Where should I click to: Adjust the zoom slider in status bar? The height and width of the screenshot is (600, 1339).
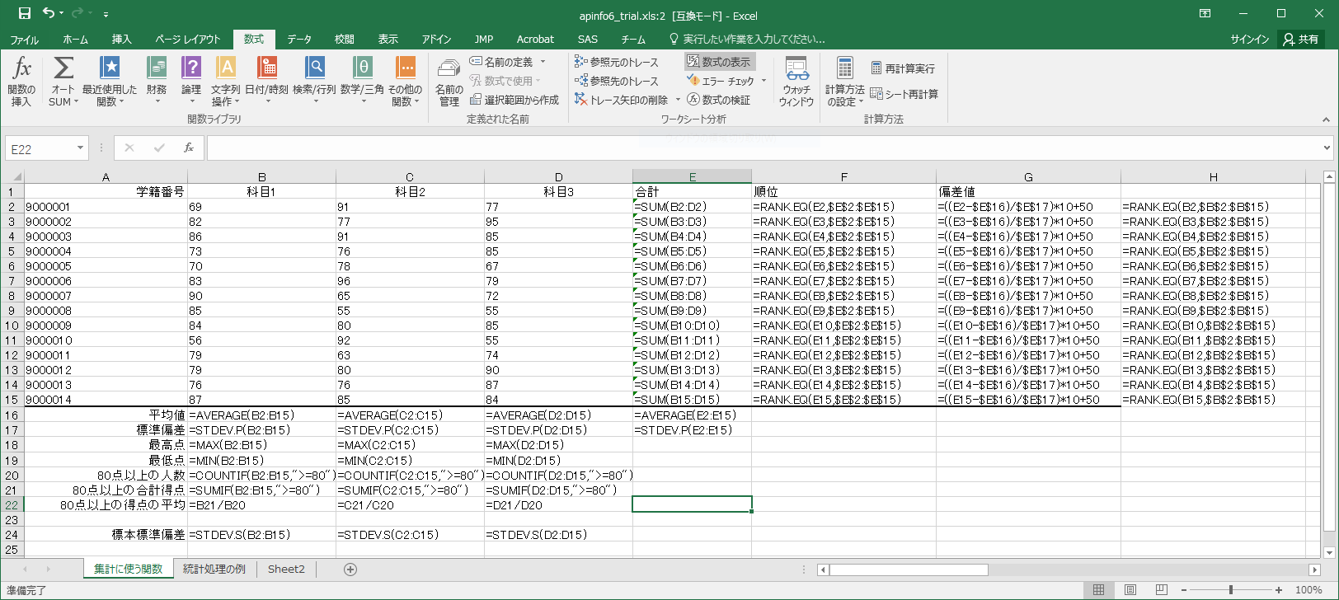tap(1230, 590)
